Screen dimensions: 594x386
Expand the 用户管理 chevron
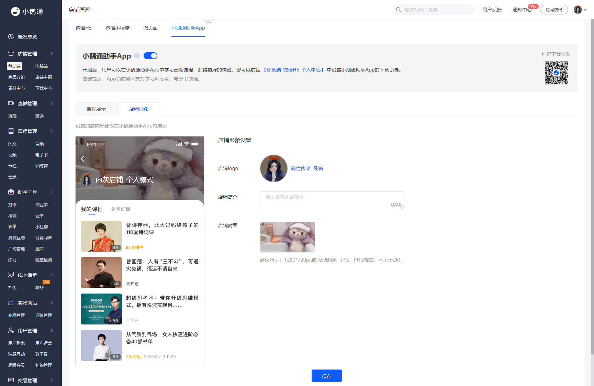click(x=52, y=330)
